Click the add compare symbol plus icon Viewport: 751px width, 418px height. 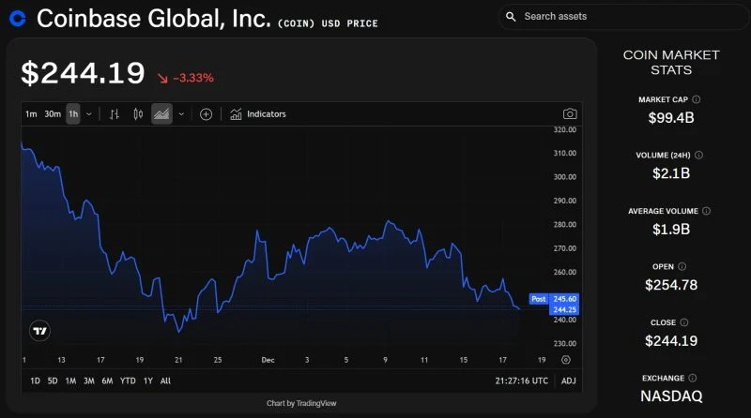tap(207, 114)
